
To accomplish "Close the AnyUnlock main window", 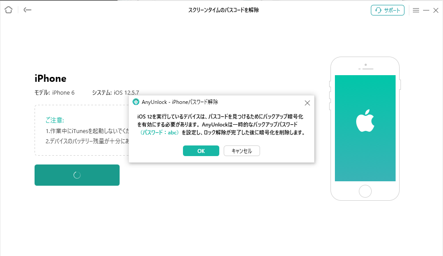I will coord(436,10).
